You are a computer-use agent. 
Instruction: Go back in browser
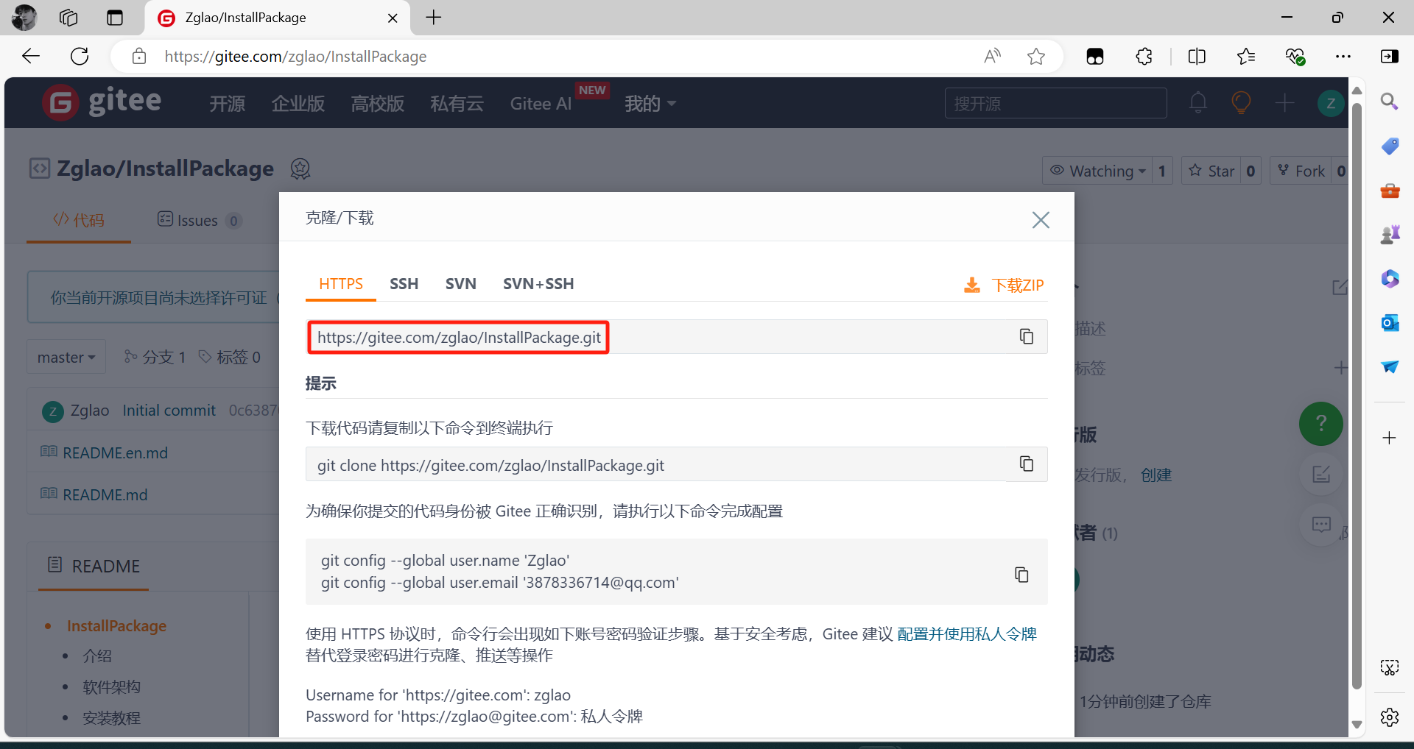(31, 57)
